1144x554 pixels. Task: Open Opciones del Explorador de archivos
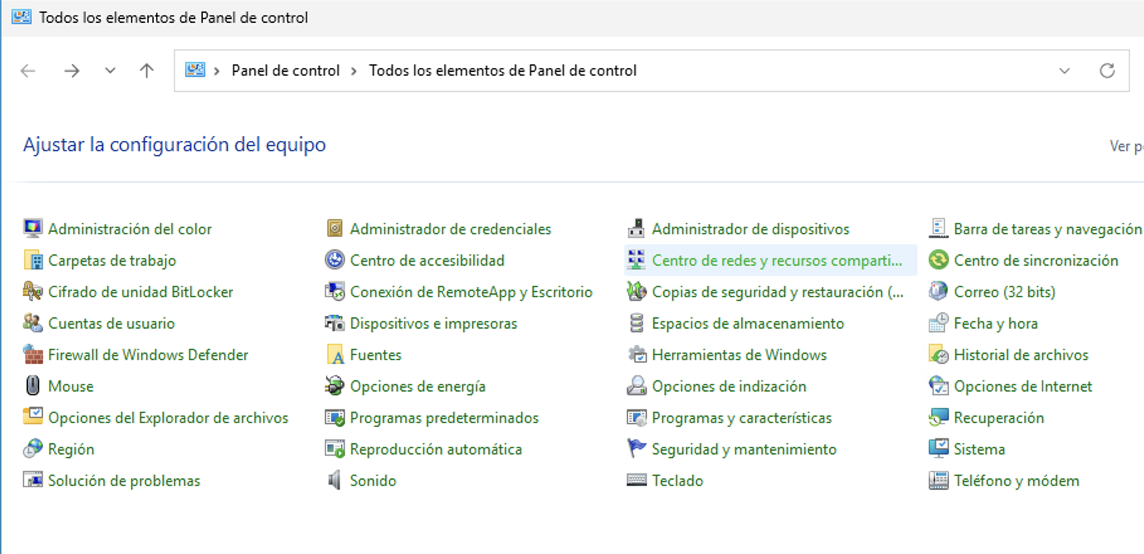coord(168,417)
